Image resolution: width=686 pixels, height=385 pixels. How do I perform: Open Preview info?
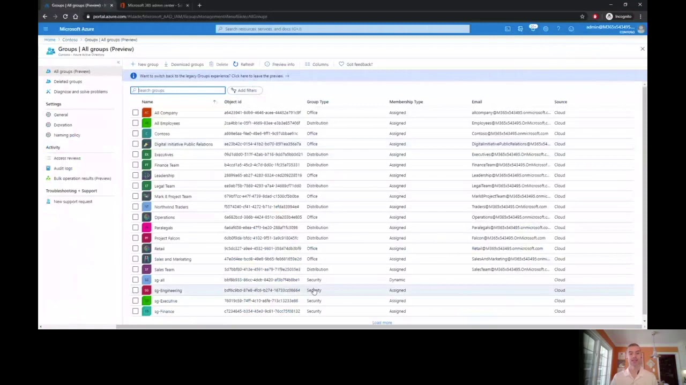pyautogui.click(x=280, y=64)
